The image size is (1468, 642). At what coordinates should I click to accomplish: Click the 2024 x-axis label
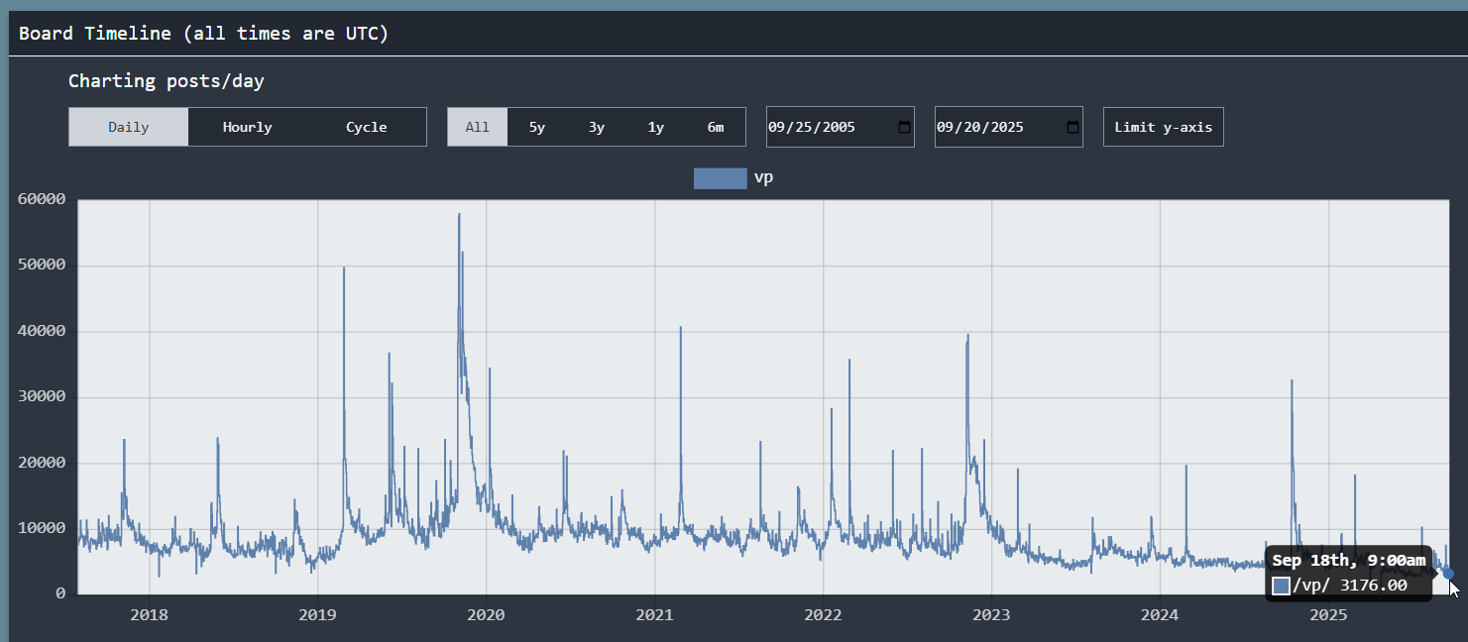[x=1161, y=614]
